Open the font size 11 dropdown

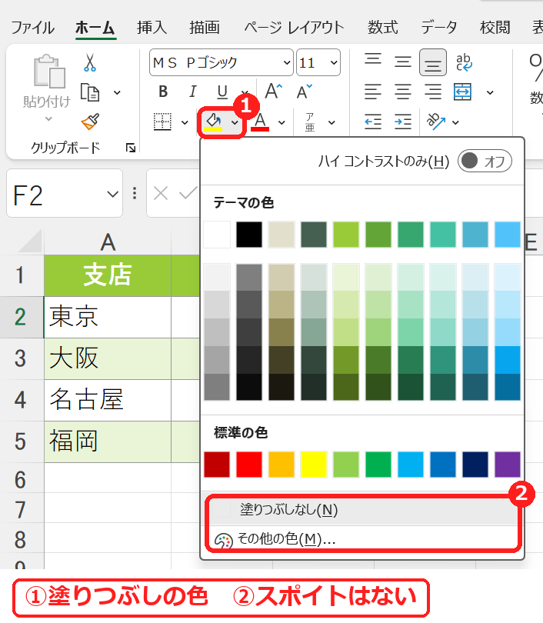tap(334, 62)
